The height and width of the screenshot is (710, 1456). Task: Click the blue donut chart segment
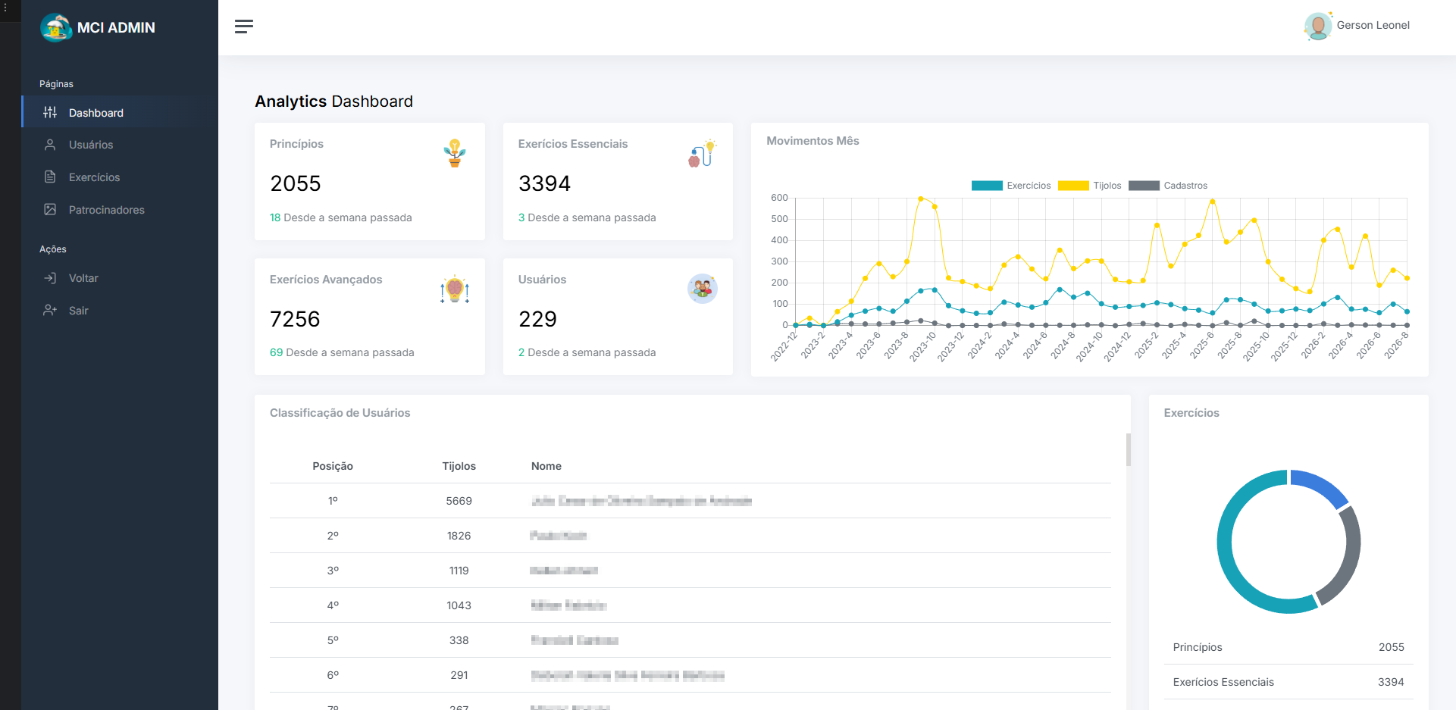[x=1321, y=486]
